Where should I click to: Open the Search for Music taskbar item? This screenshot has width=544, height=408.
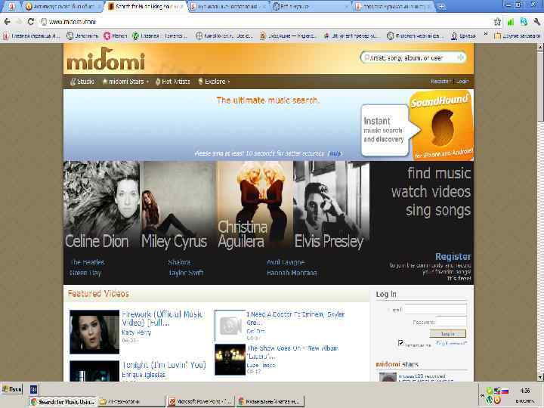pos(63,401)
